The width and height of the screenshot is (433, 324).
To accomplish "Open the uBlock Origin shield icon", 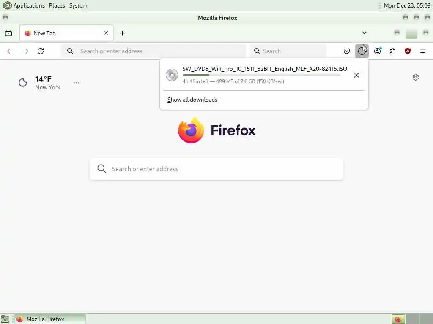I will pos(407,51).
